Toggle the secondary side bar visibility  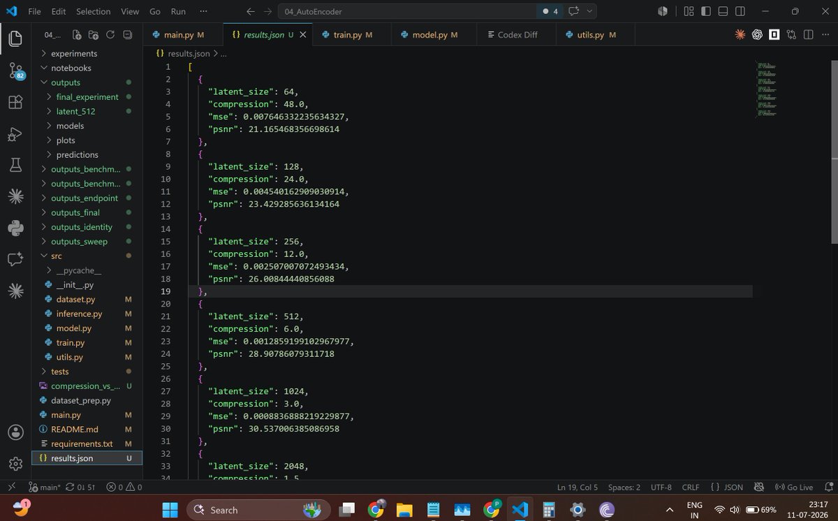tap(740, 12)
